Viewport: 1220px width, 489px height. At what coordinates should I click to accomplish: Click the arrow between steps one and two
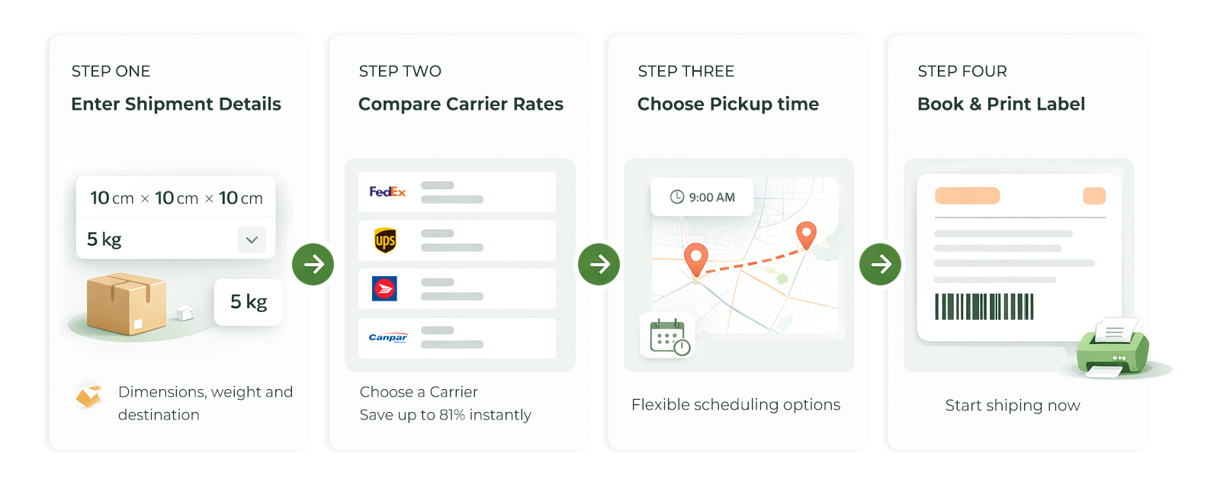[x=313, y=264]
